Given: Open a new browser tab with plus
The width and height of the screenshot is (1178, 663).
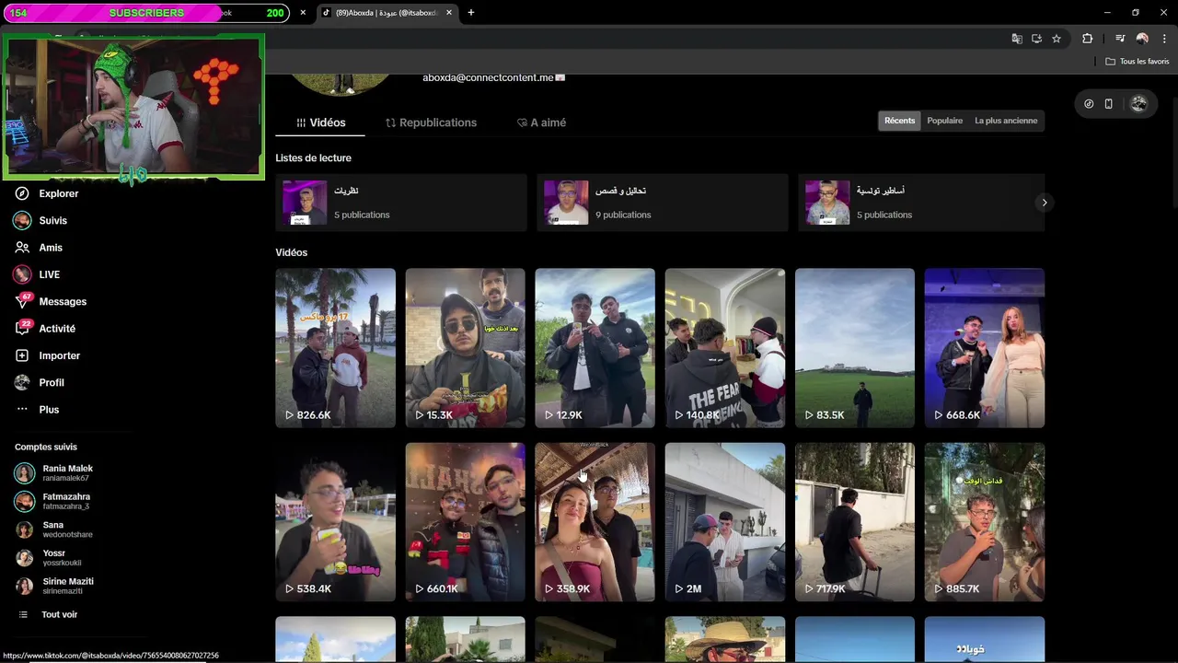Looking at the screenshot, I should click(x=471, y=13).
